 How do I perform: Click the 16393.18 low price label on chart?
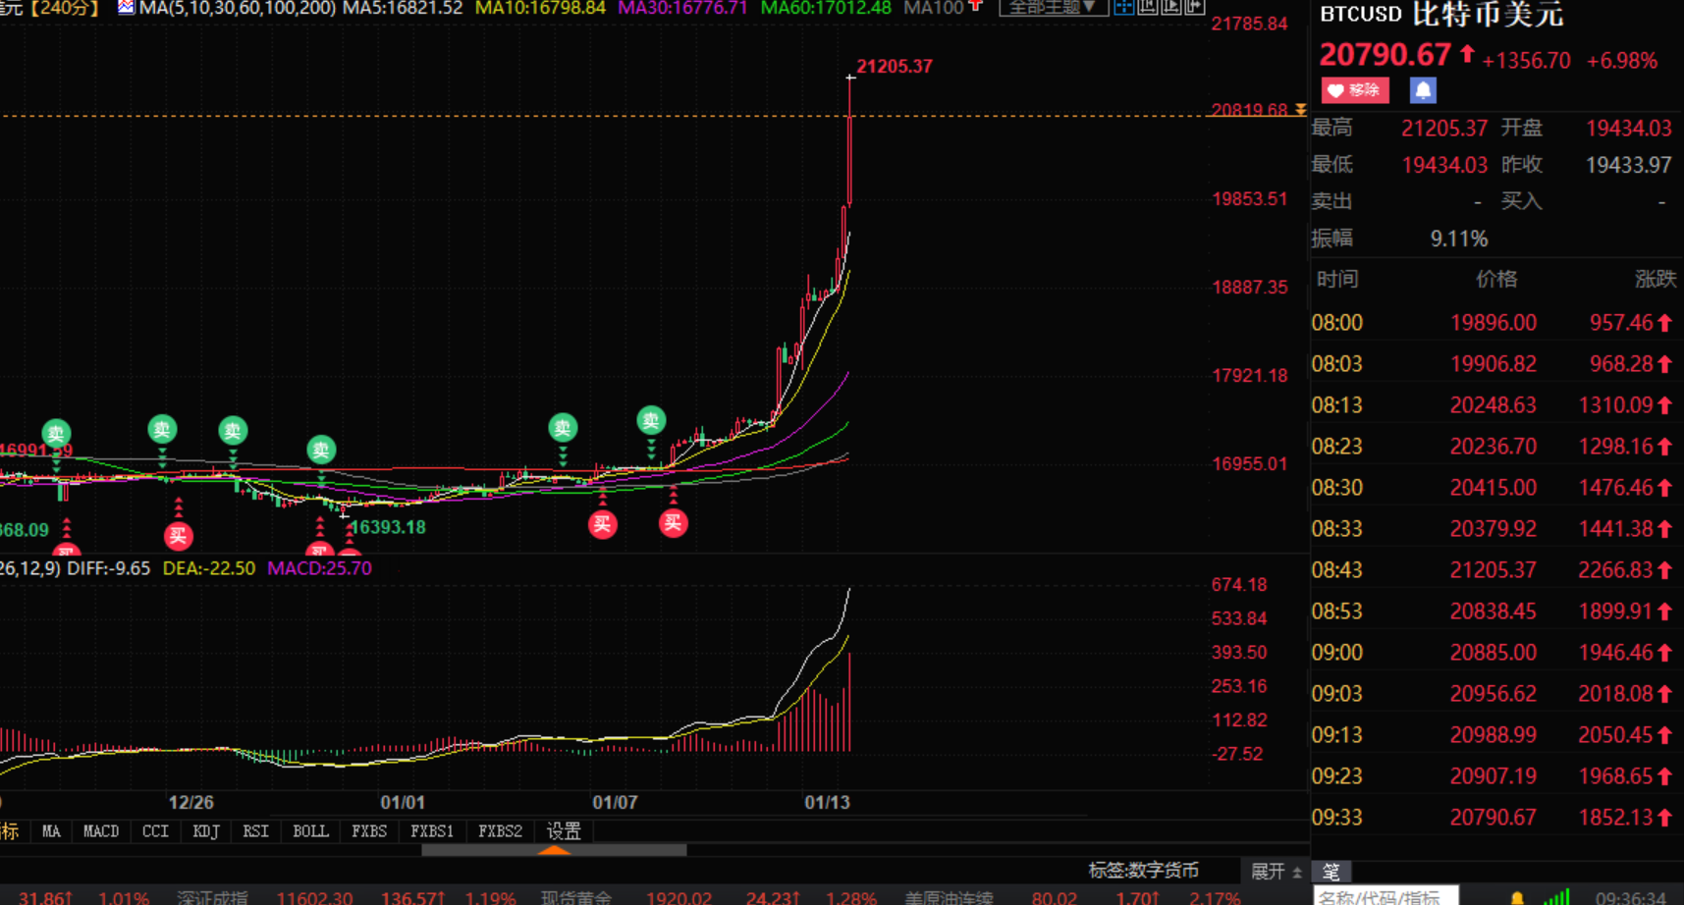click(x=388, y=527)
